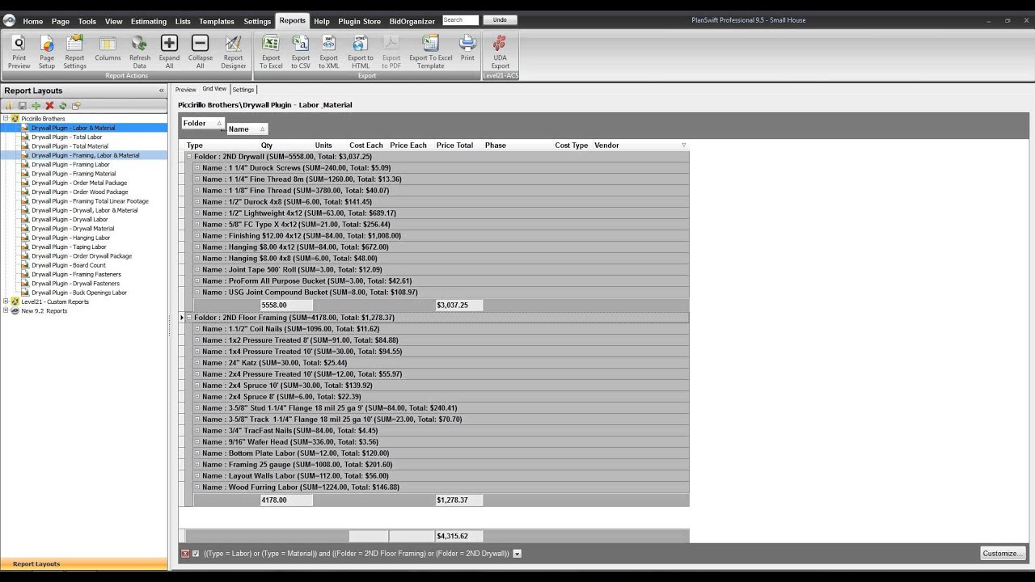The width and height of the screenshot is (1035, 582).
Task: Sort by the Name group header
Action: tap(247, 129)
